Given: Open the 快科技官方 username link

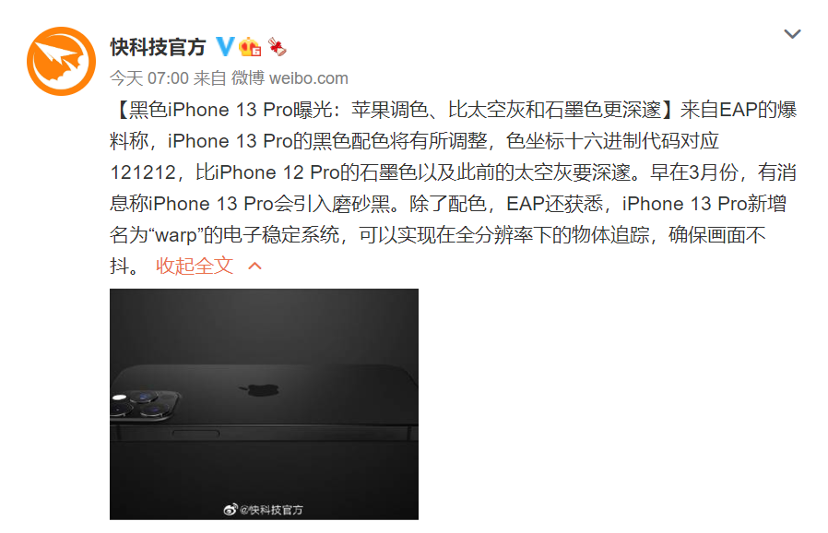Looking at the screenshot, I should point(158,47).
